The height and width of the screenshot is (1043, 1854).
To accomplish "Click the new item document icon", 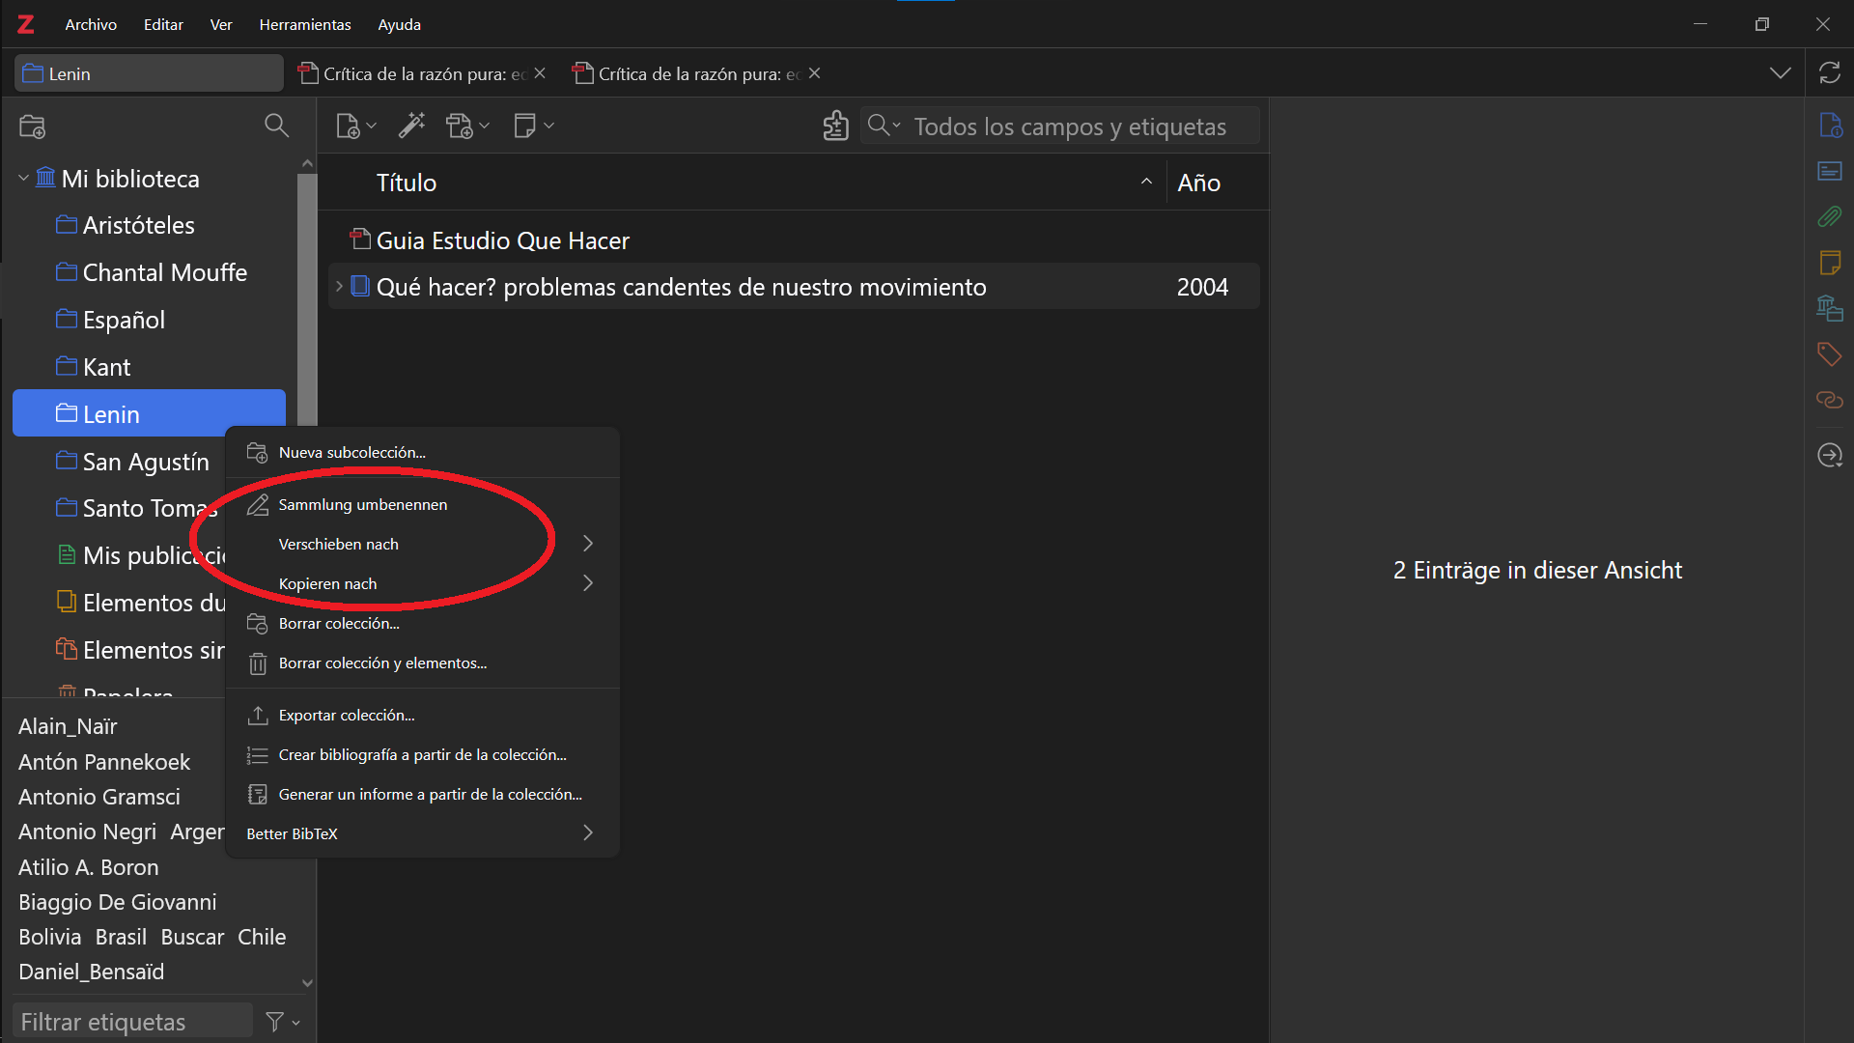I will pos(348,126).
